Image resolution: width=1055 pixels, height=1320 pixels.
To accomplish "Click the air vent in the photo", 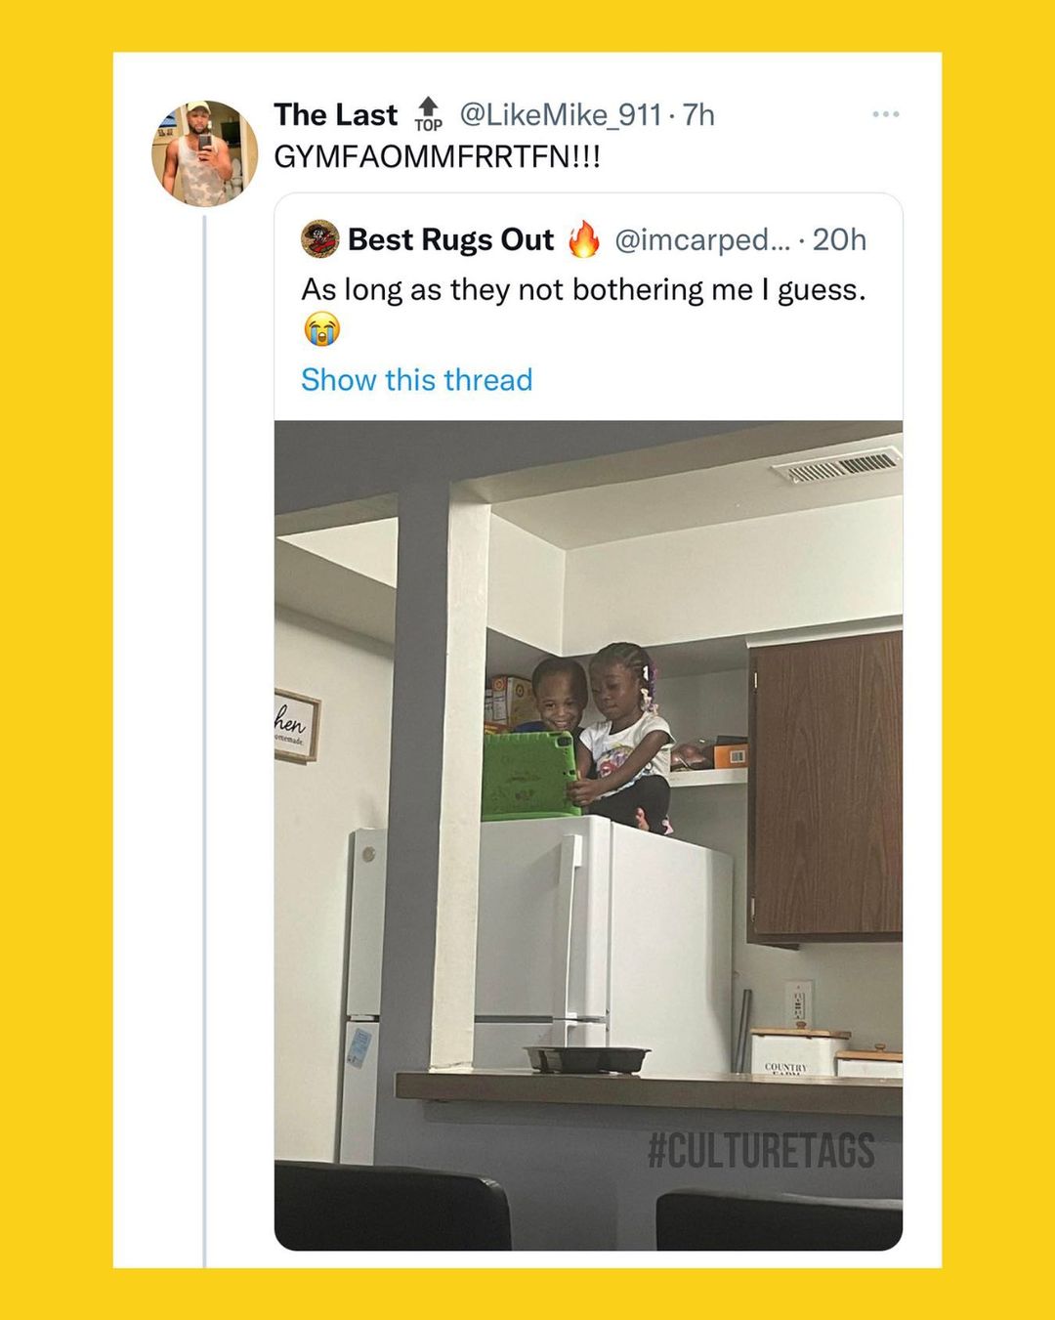I will pos(836,466).
